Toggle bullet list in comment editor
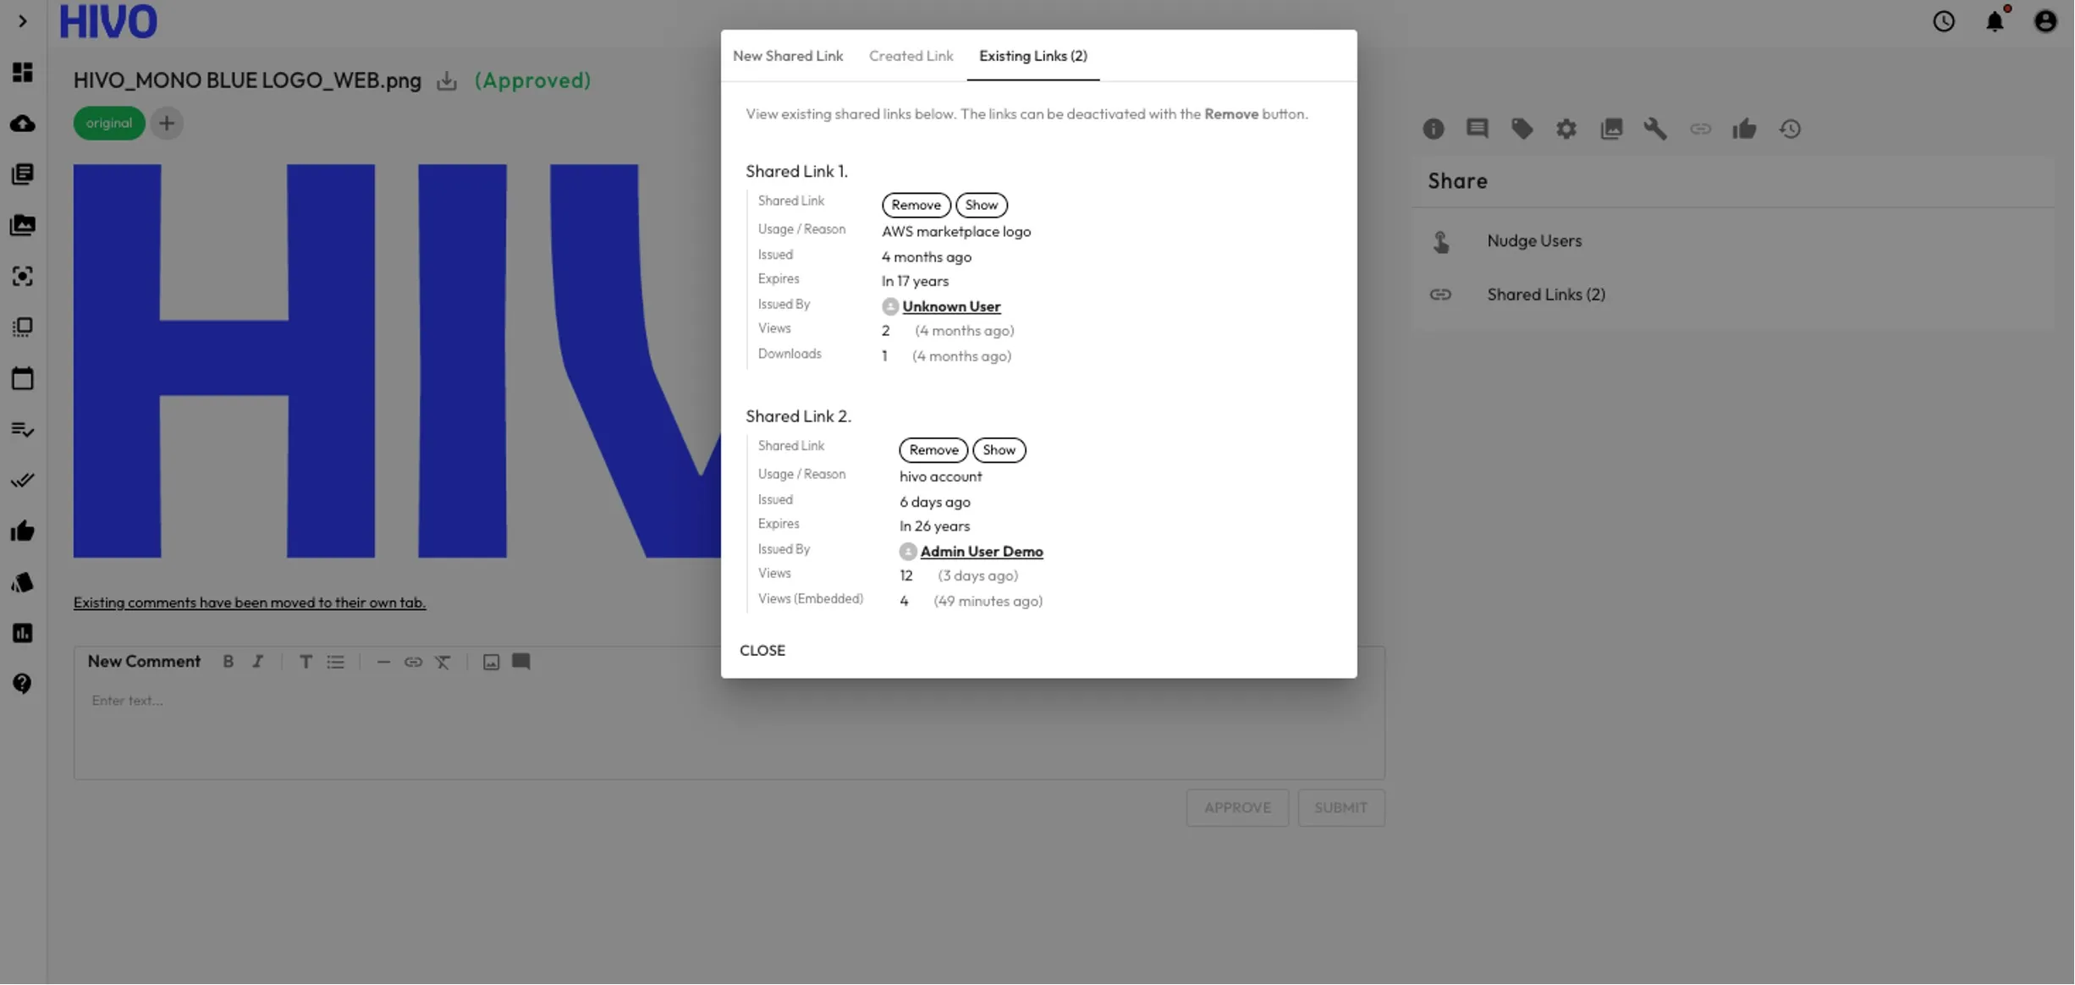2075x985 pixels. (336, 662)
